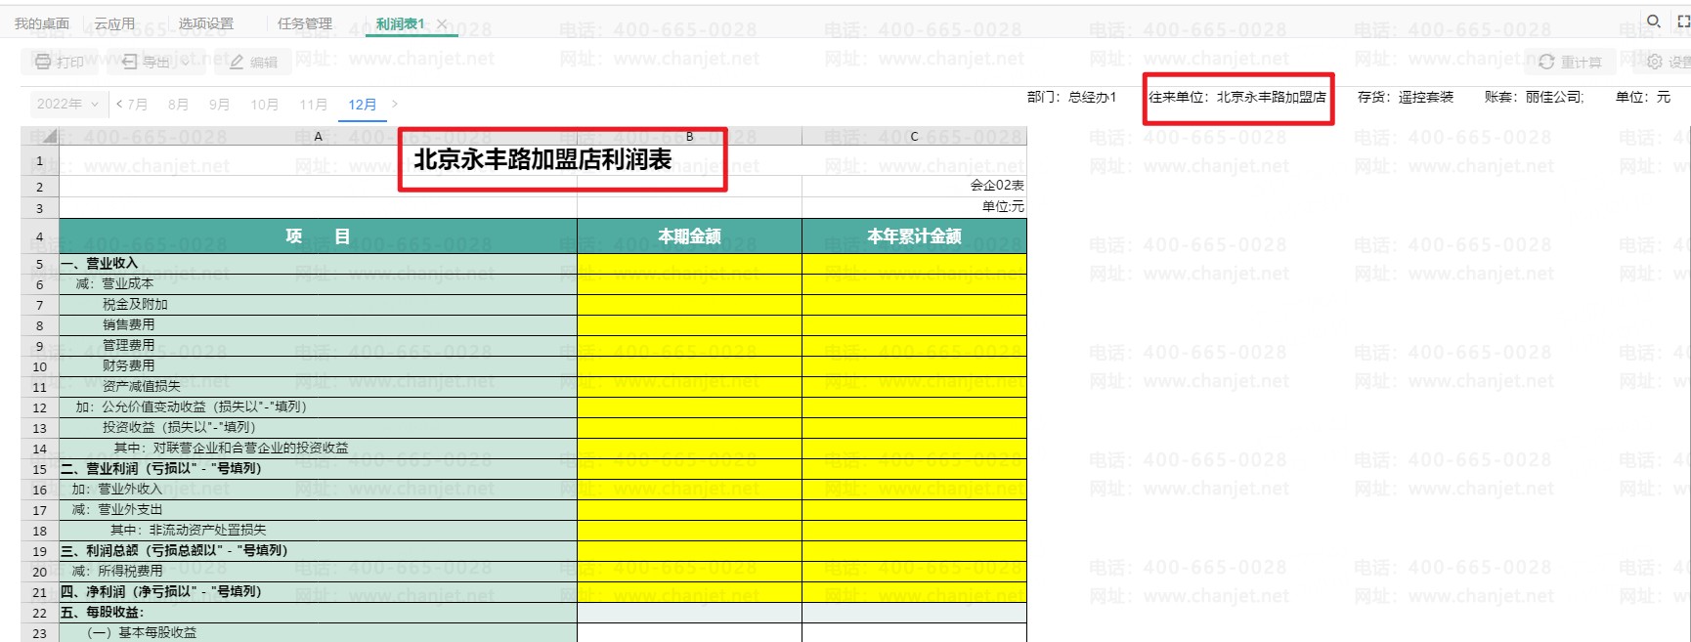This screenshot has height=642, width=1691.
Task: Select the 12月 month tab
Action: (x=363, y=105)
